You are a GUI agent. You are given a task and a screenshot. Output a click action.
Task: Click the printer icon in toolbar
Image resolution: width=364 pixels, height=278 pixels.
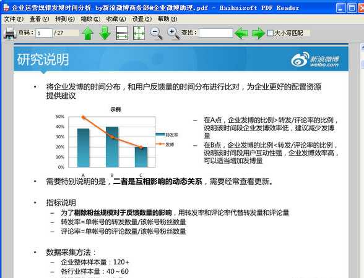[x=10, y=33]
